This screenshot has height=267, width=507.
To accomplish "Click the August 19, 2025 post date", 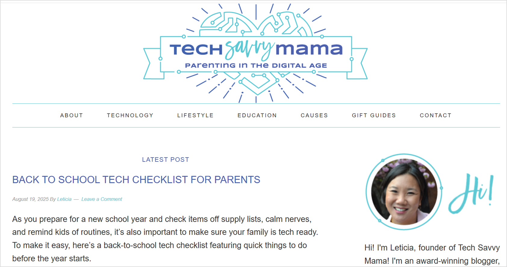I will tap(30, 199).
